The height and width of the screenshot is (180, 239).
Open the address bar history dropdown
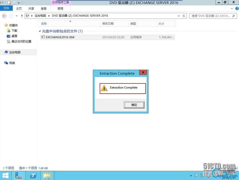(x=179, y=16)
